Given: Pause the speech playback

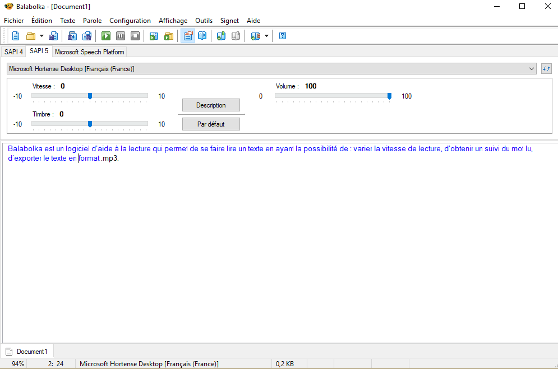Looking at the screenshot, I should [x=121, y=36].
